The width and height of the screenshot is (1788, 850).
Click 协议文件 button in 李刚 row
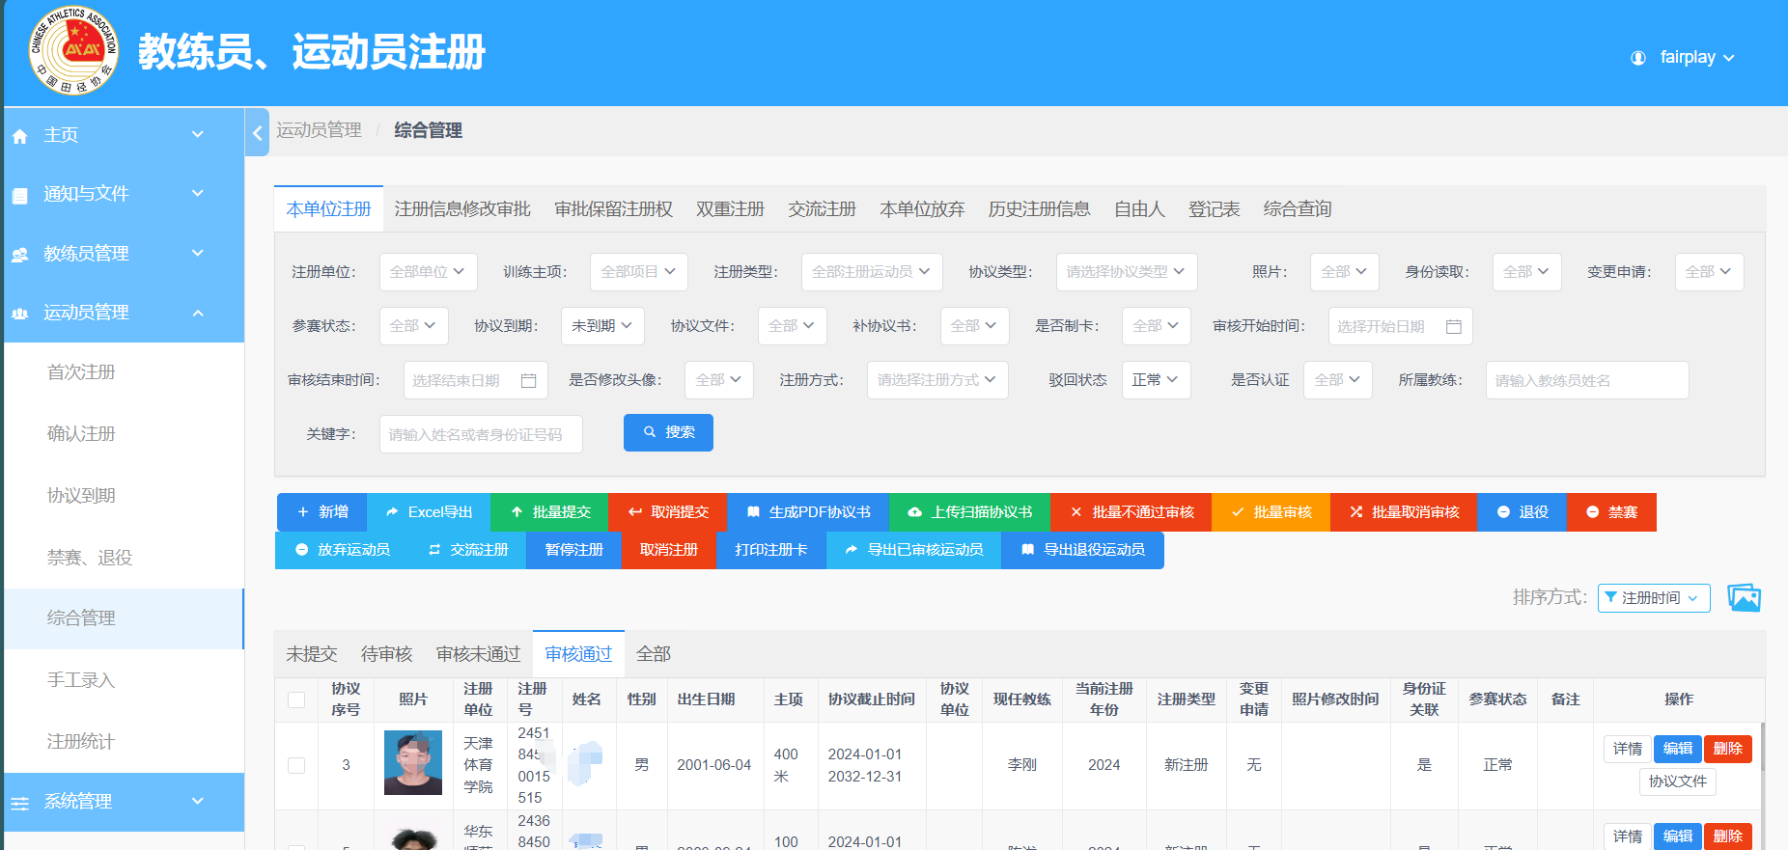point(1677,781)
